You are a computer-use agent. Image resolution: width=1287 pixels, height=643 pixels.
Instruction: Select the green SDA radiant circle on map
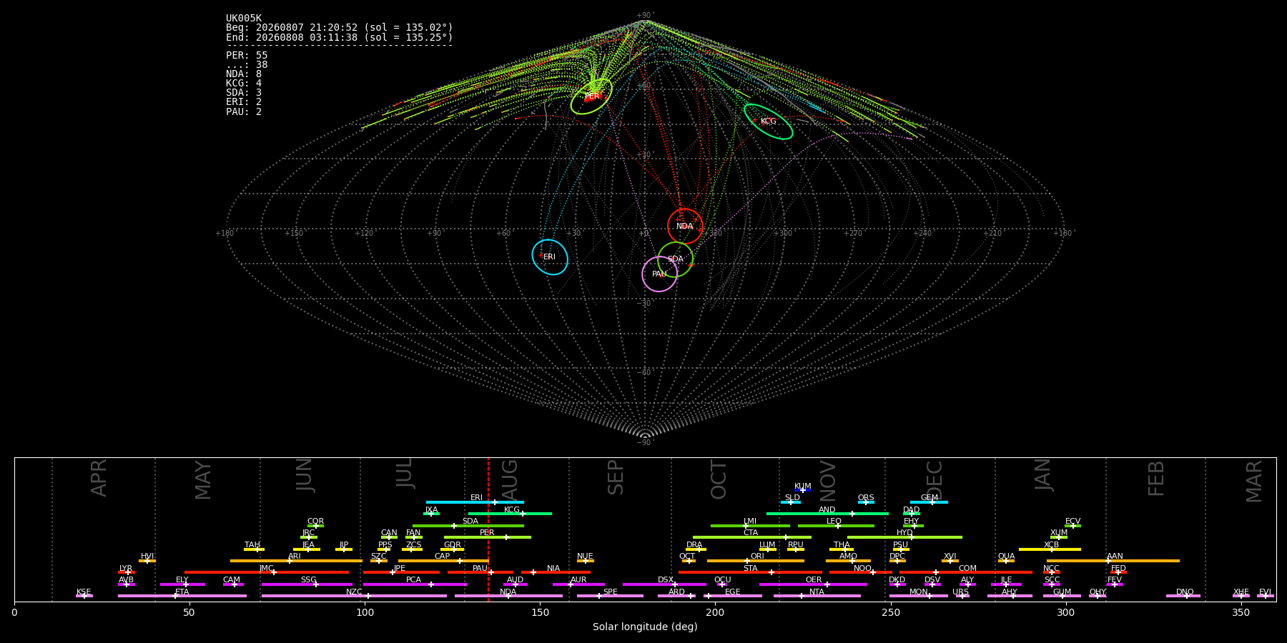point(675,259)
